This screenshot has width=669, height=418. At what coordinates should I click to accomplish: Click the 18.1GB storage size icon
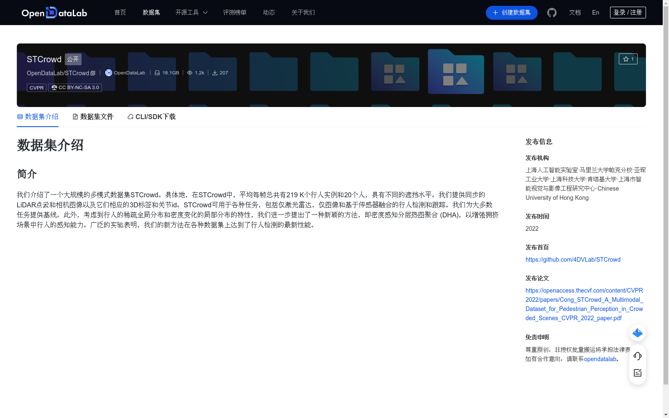click(157, 73)
